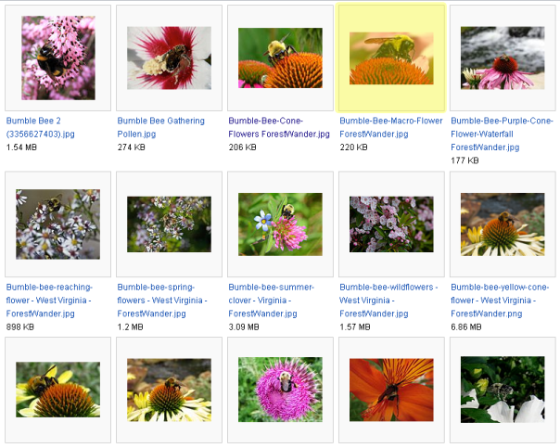Click the 274 KB file size text
The image size is (560, 448).
pyautogui.click(x=131, y=147)
